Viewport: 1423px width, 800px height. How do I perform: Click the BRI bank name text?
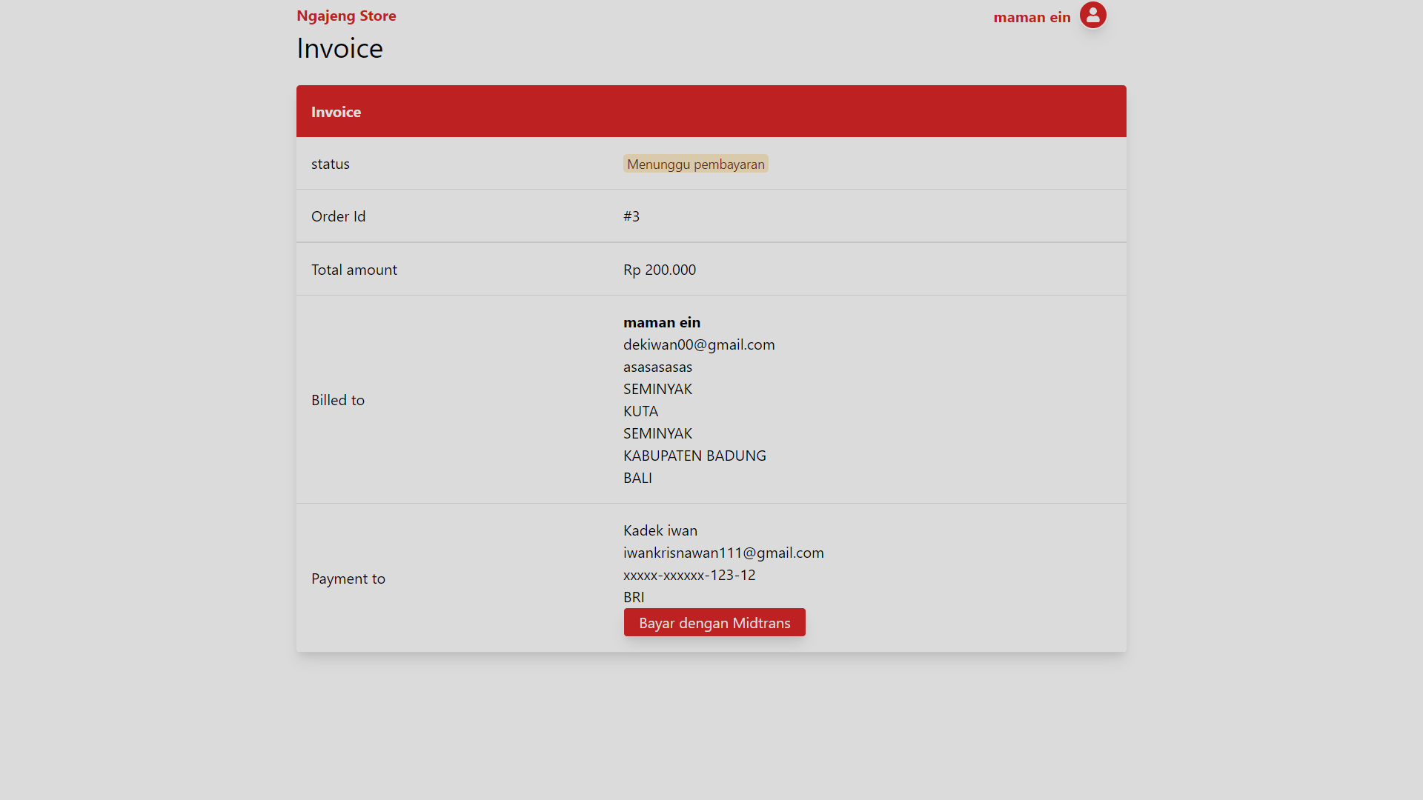point(633,597)
